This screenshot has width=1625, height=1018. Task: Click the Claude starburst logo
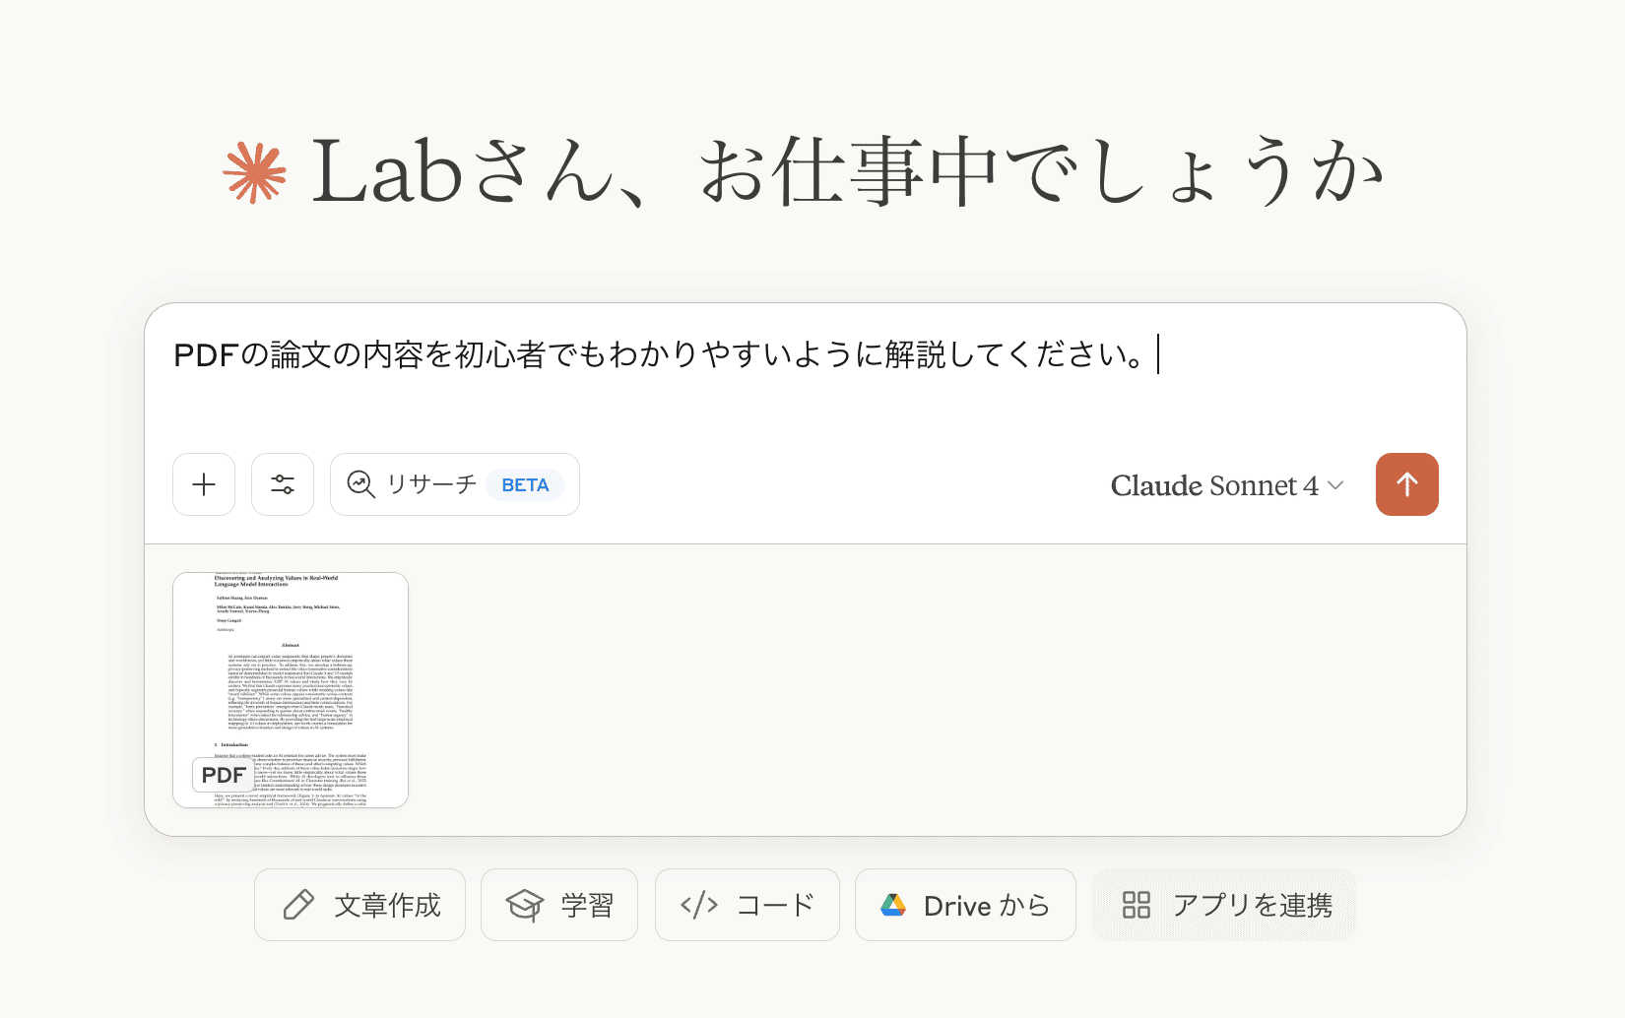[255, 173]
